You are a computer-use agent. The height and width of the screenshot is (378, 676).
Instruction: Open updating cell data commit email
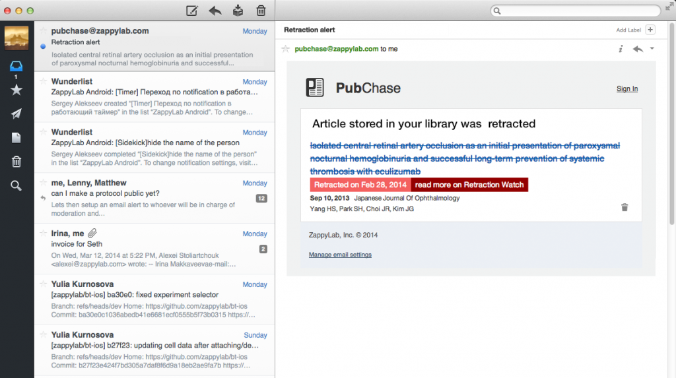click(154, 350)
